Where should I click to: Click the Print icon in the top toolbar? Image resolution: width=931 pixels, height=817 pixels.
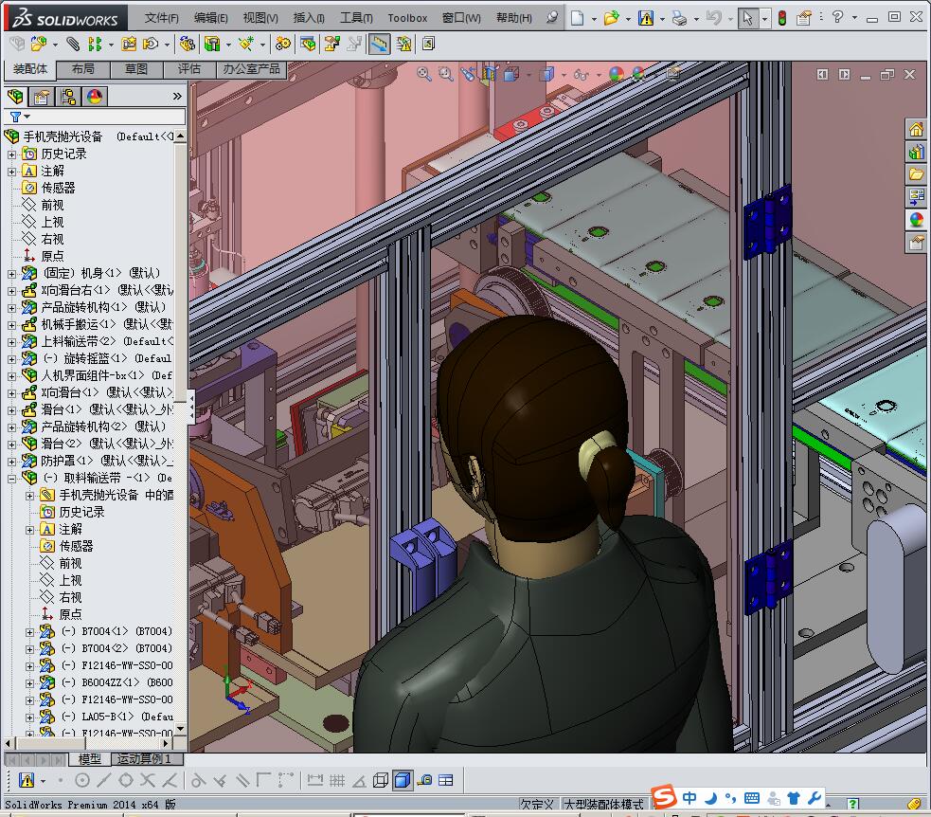679,18
